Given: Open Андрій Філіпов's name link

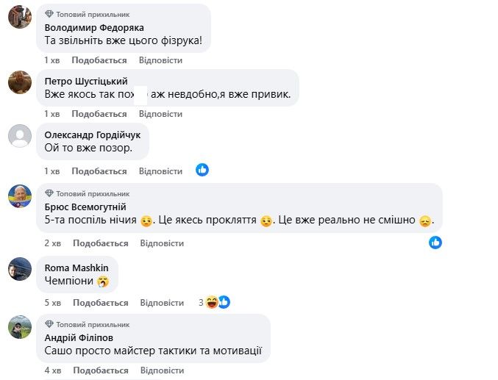Looking at the screenshot, I should pos(79,337).
